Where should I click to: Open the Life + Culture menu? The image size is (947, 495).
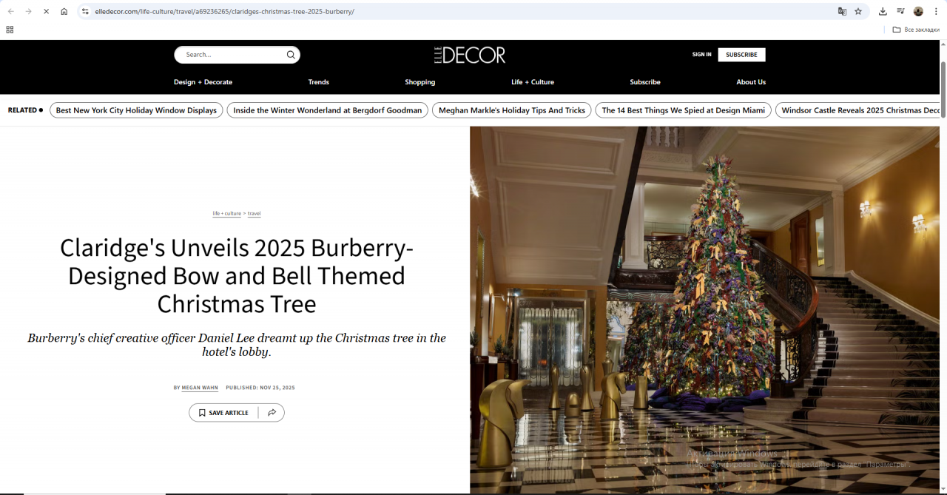(532, 82)
